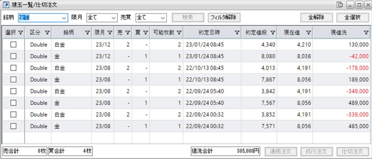Click the 現値洗 column header
This screenshot has height=159, width=372.
pyautogui.click(x=341, y=33)
